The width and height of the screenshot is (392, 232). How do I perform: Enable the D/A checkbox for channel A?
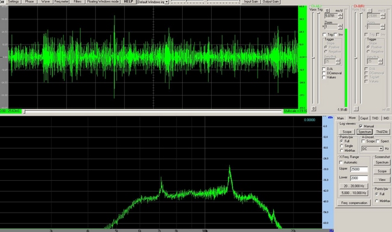(x=324, y=69)
